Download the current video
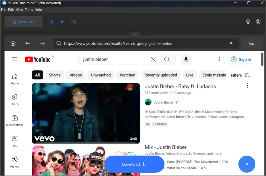 134,164
